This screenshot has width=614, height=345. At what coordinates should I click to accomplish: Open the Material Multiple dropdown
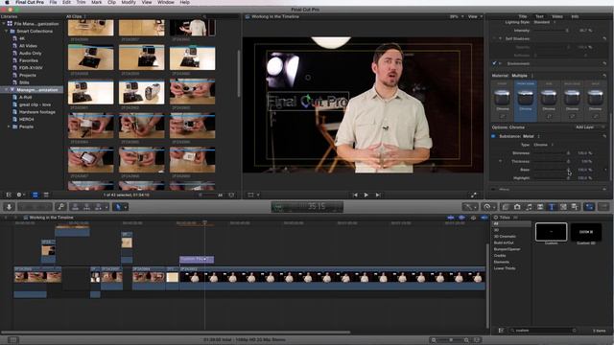coord(522,76)
